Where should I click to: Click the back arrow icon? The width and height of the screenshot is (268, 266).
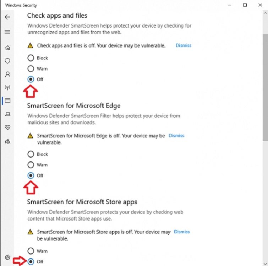click(x=7, y=17)
